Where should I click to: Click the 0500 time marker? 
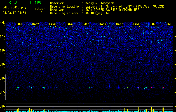pyautogui.click(x=170, y=24)
